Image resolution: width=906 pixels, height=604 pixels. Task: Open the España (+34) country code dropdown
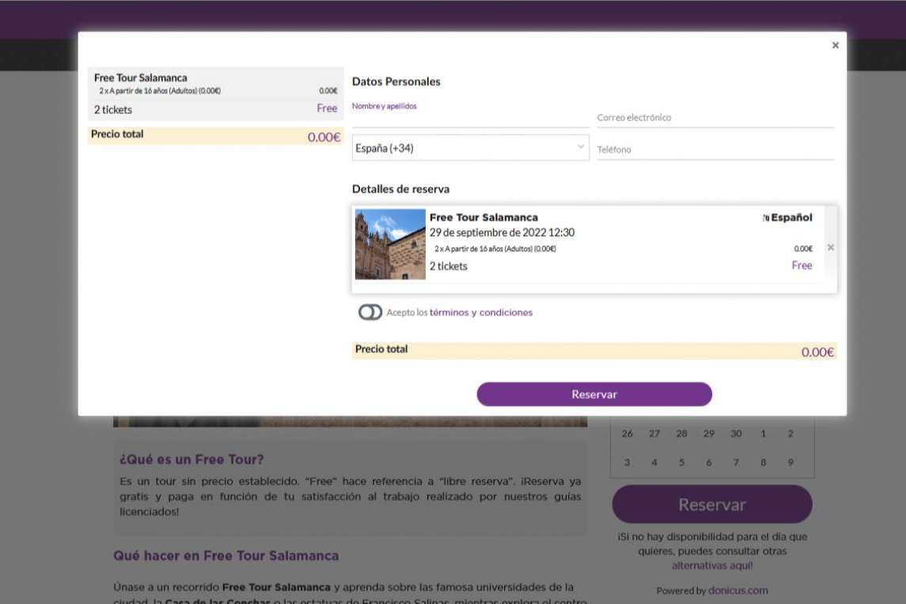coord(470,148)
